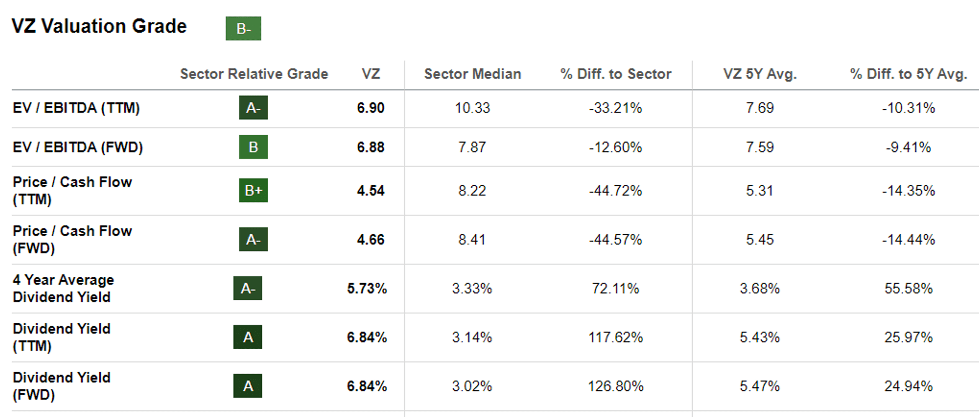Click the 126.80% sector difference value

616,386
